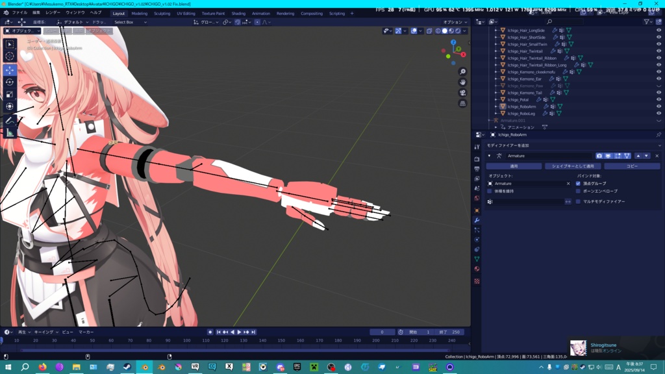Click the Blender logo menu icon

pyautogui.click(x=6, y=13)
